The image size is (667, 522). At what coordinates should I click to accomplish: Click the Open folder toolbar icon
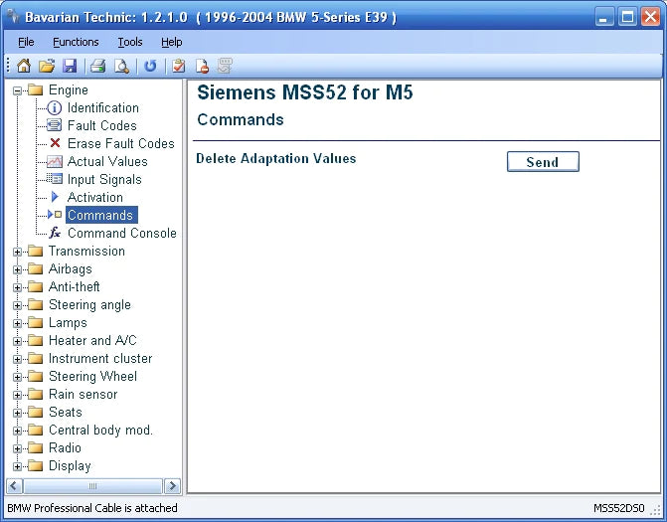(x=47, y=67)
